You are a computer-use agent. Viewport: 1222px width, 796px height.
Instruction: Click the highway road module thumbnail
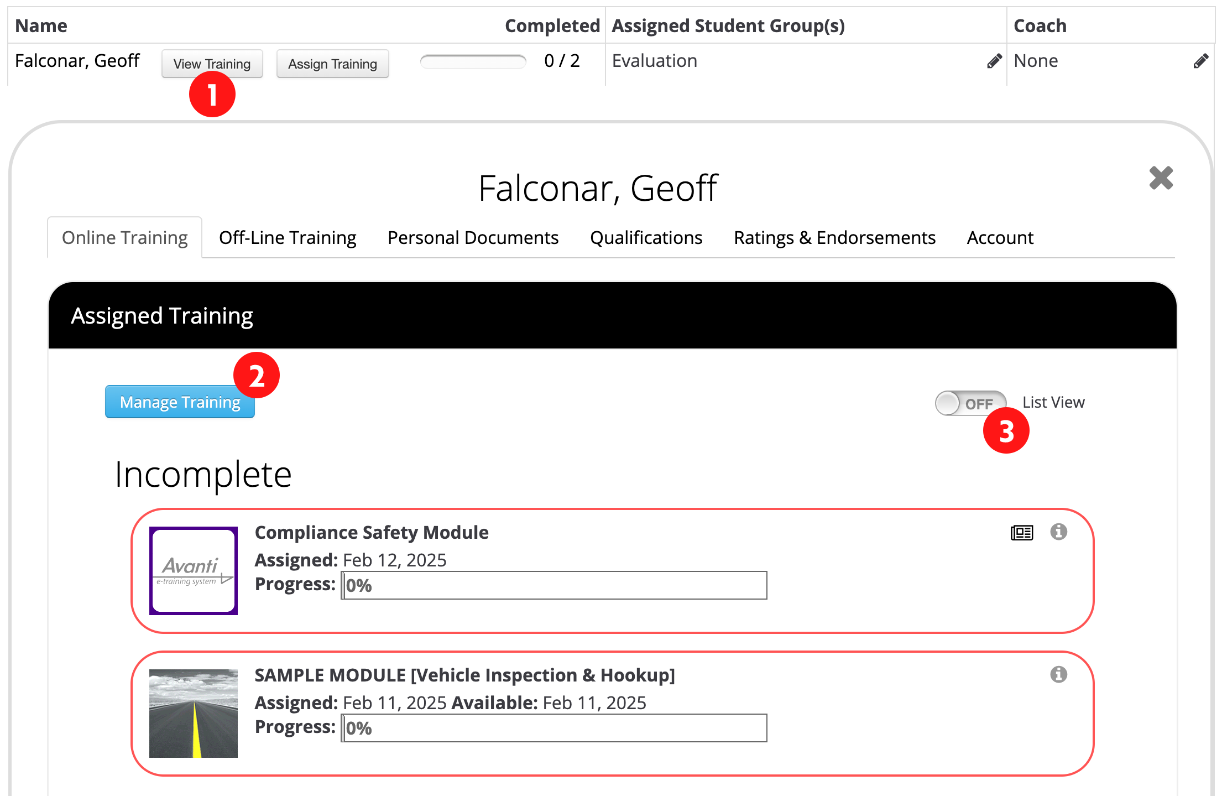(x=194, y=713)
